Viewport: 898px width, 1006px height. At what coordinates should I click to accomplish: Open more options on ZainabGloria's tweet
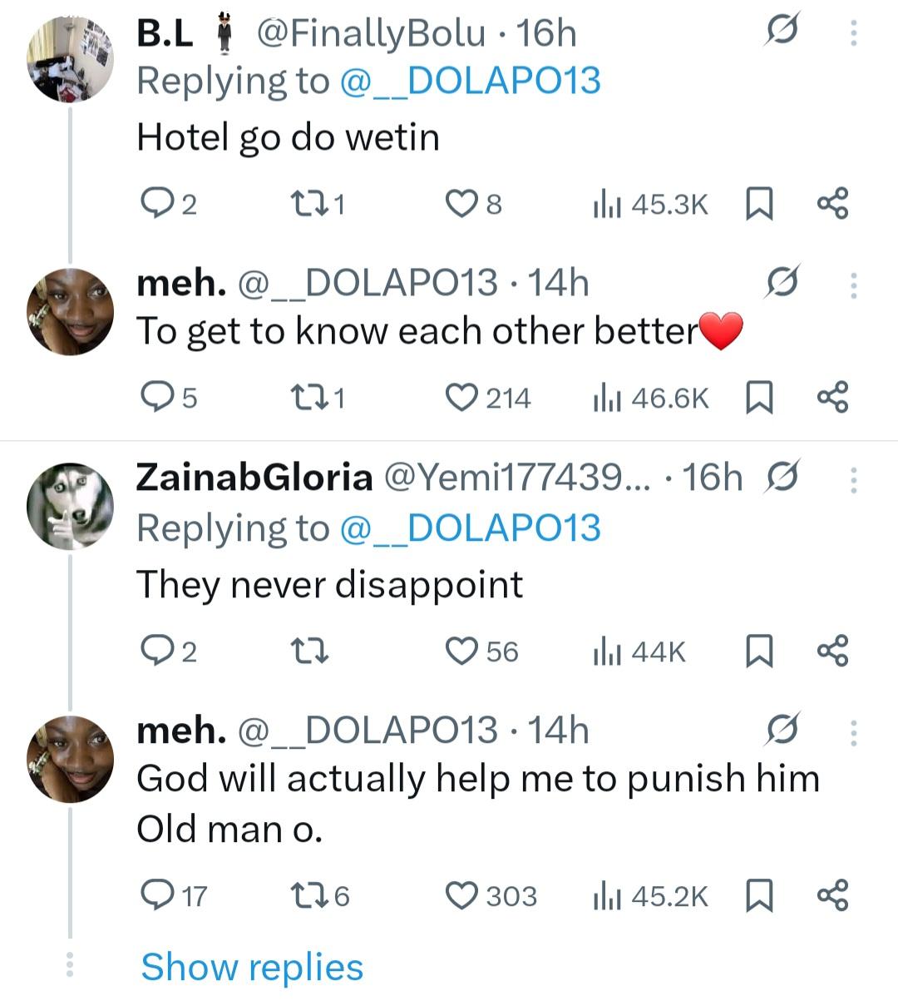click(x=853, y=479)
